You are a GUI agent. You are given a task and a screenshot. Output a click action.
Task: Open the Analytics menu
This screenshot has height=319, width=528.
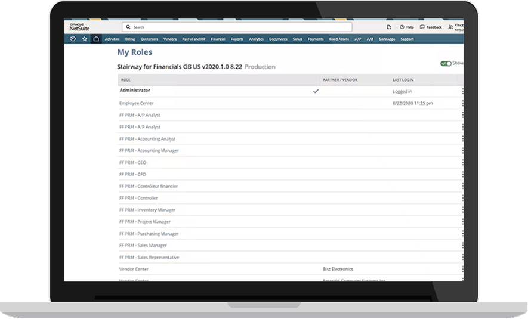(257, 39)
